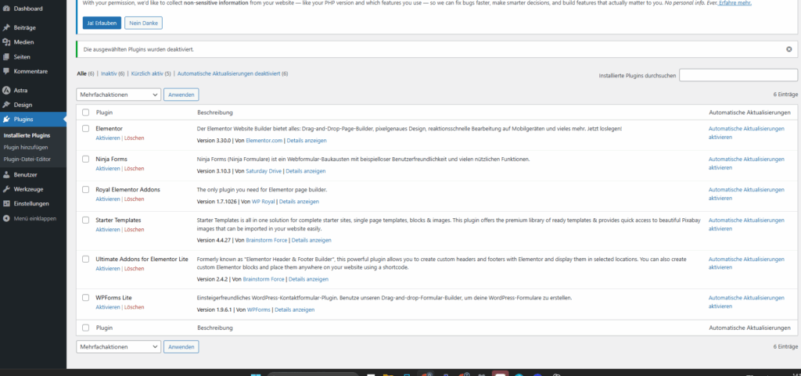Toggle select-all checkbox in table footer
This screenshot has height=376, width=801.
pyautogui.click(x=86, y=328)
